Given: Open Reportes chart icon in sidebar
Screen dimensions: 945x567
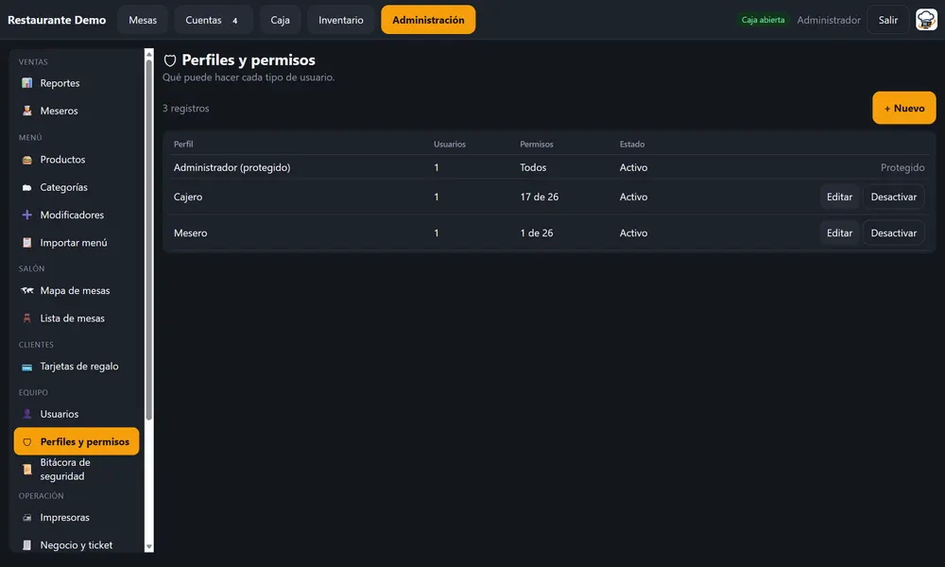Looking at the screenshot, I should tap(26, 83).
